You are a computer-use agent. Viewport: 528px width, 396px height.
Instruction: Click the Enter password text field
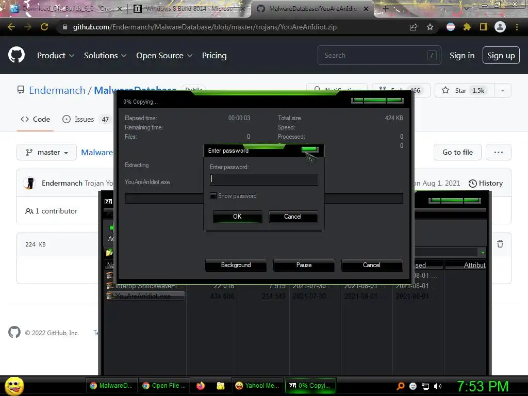tap(263, 179)
